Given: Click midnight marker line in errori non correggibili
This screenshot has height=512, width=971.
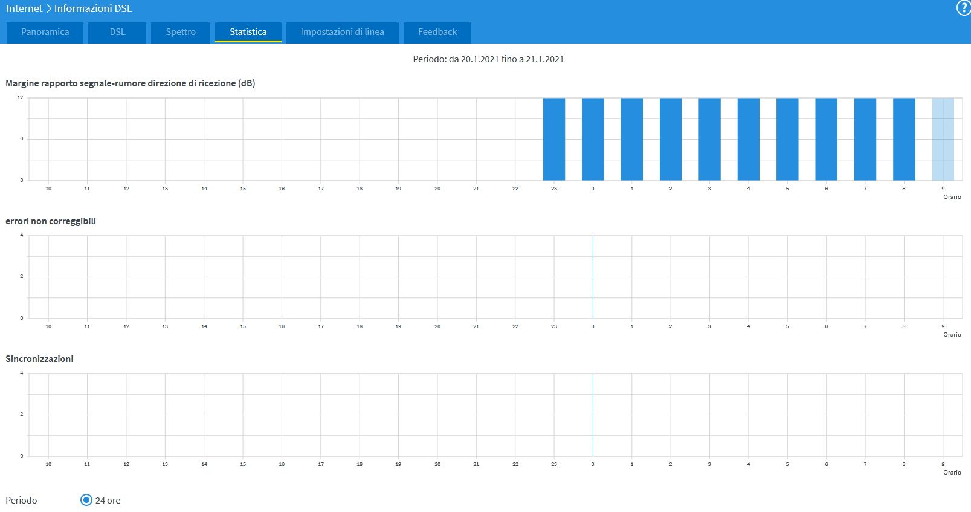Looking at the screenshot, I should 593,277.
